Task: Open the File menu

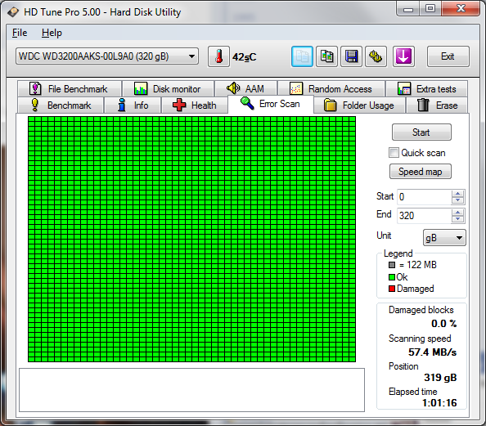Action: pos(20,33)
